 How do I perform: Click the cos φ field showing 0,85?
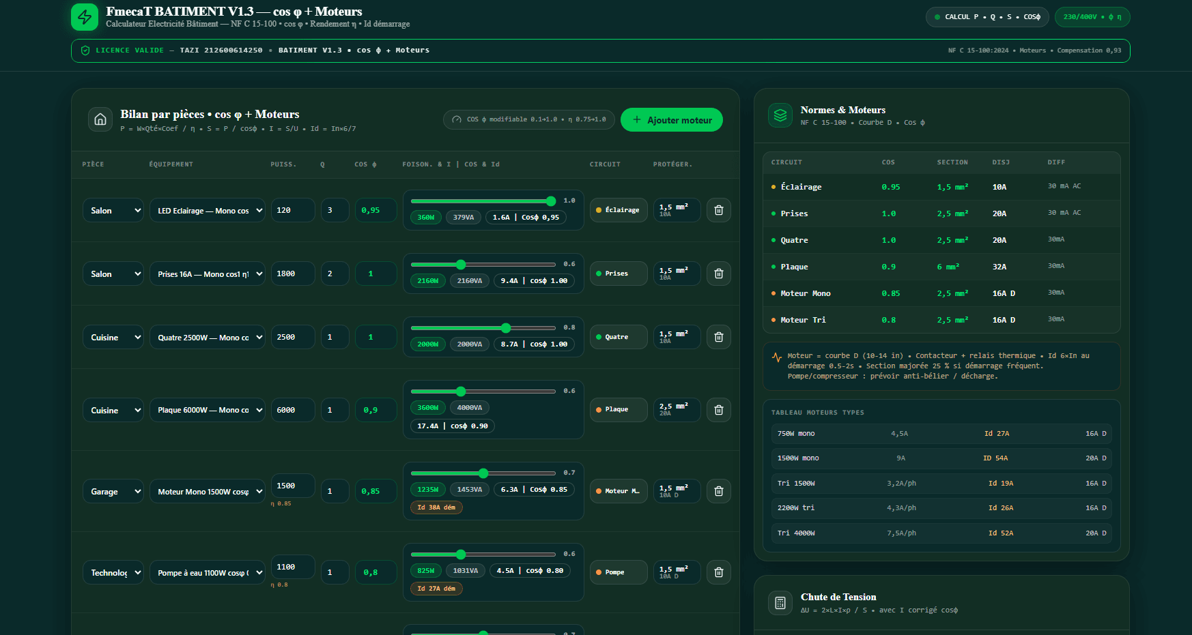[x=376, y=491]
